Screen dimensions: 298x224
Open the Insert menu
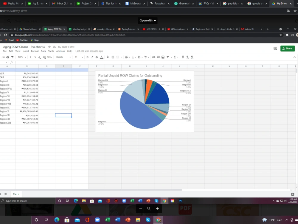pos(26,51)
